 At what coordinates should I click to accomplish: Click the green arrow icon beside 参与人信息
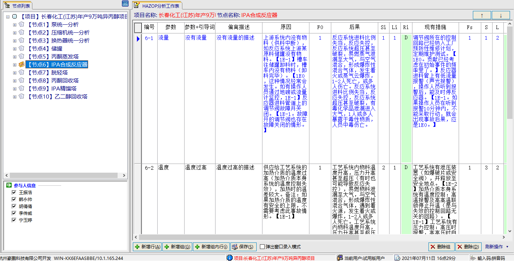pos(9,185)
